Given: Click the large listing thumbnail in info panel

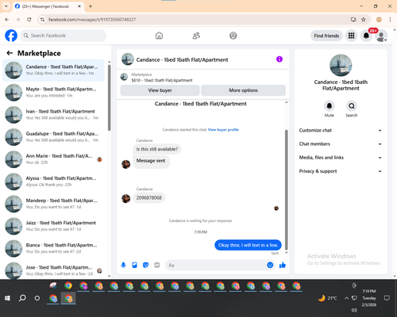Looking at the screenshot, I should 341,65.
